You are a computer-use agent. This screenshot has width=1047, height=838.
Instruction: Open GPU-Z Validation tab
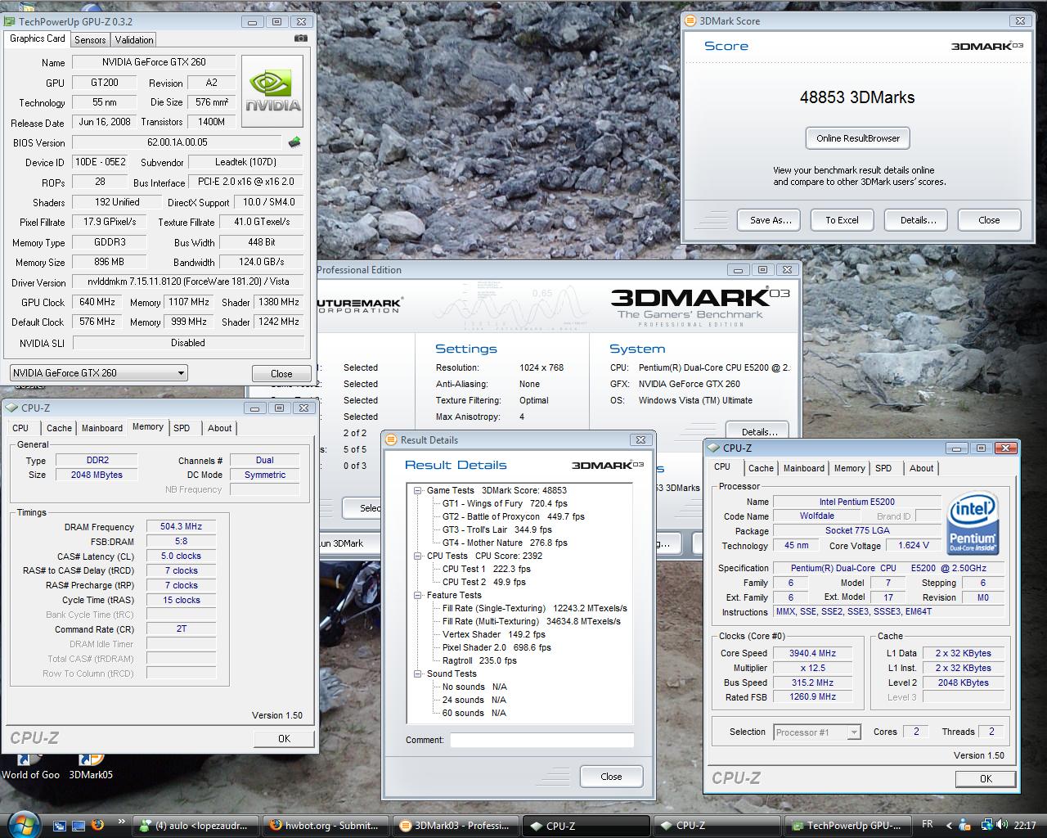coord(134,39)
